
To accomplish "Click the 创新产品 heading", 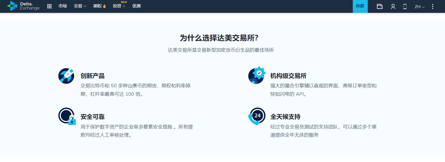I will [x=92, y=76].
